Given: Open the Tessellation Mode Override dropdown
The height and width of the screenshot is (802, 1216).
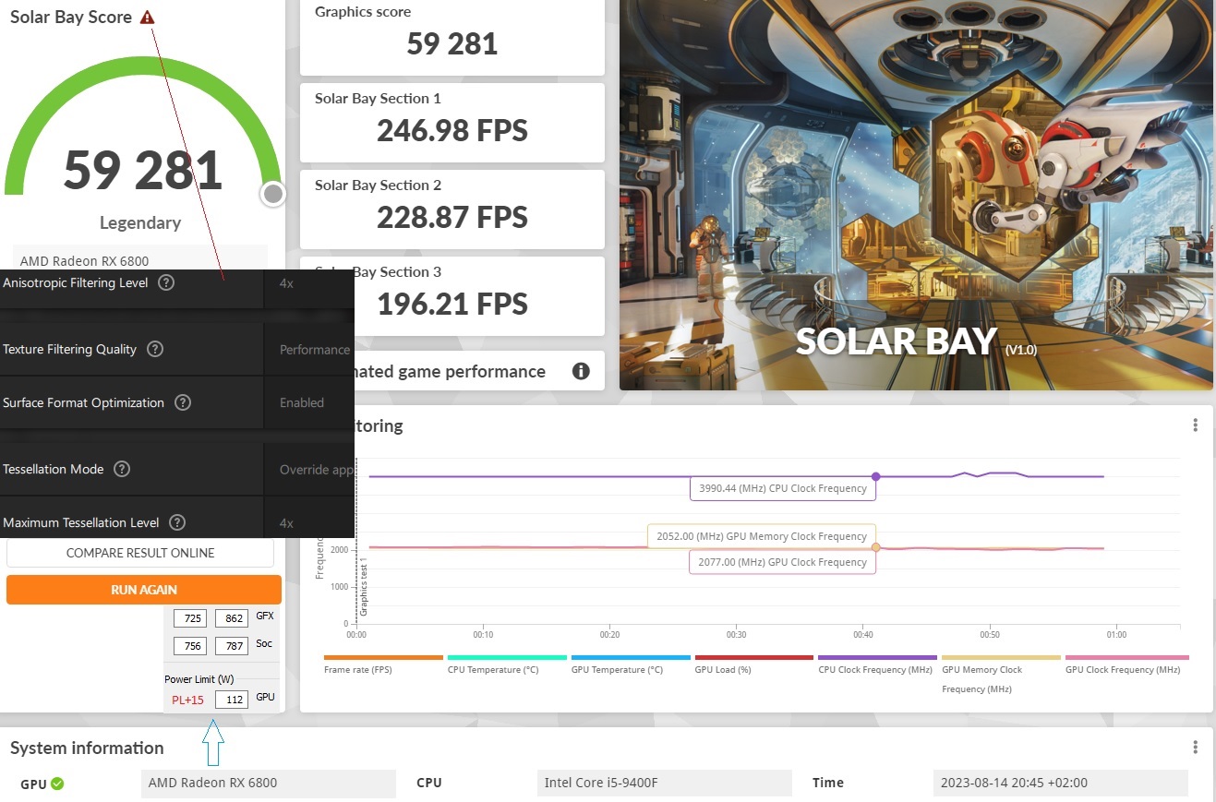Looking at the screenshot, I should pyautogui.click(x=309, y=470).
